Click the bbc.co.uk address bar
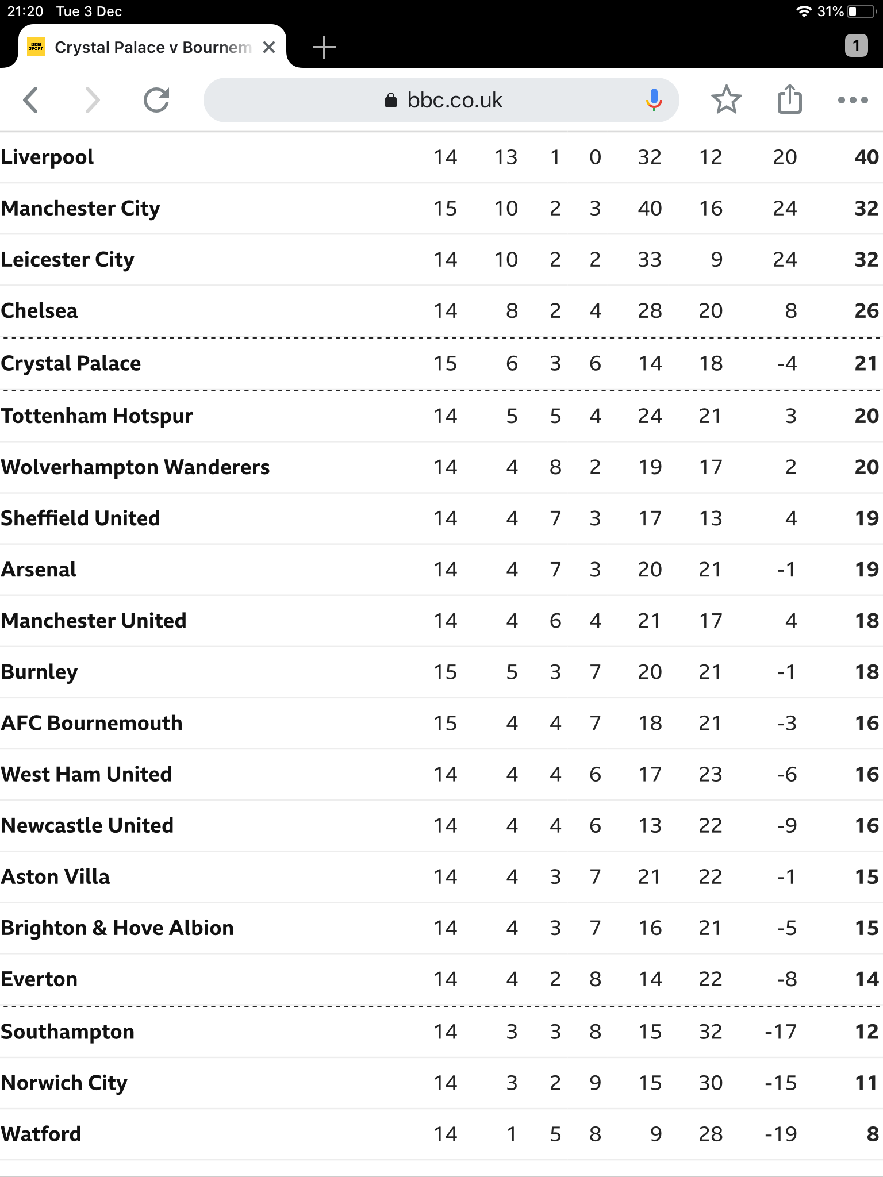The width and height of the screenshot is (883, 1177). point(441,100)
